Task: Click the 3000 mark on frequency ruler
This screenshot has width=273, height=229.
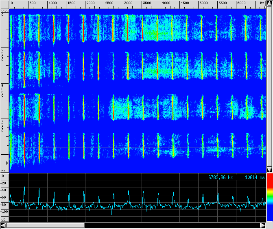Action: coord(128,3)
